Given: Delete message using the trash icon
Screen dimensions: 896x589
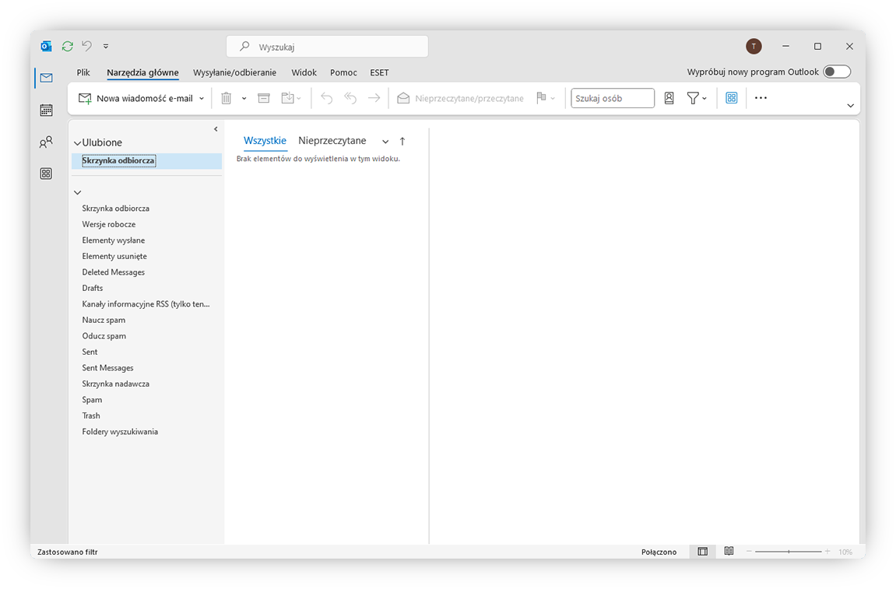Looking at the screenshot, I should click(x=226, y=97).
